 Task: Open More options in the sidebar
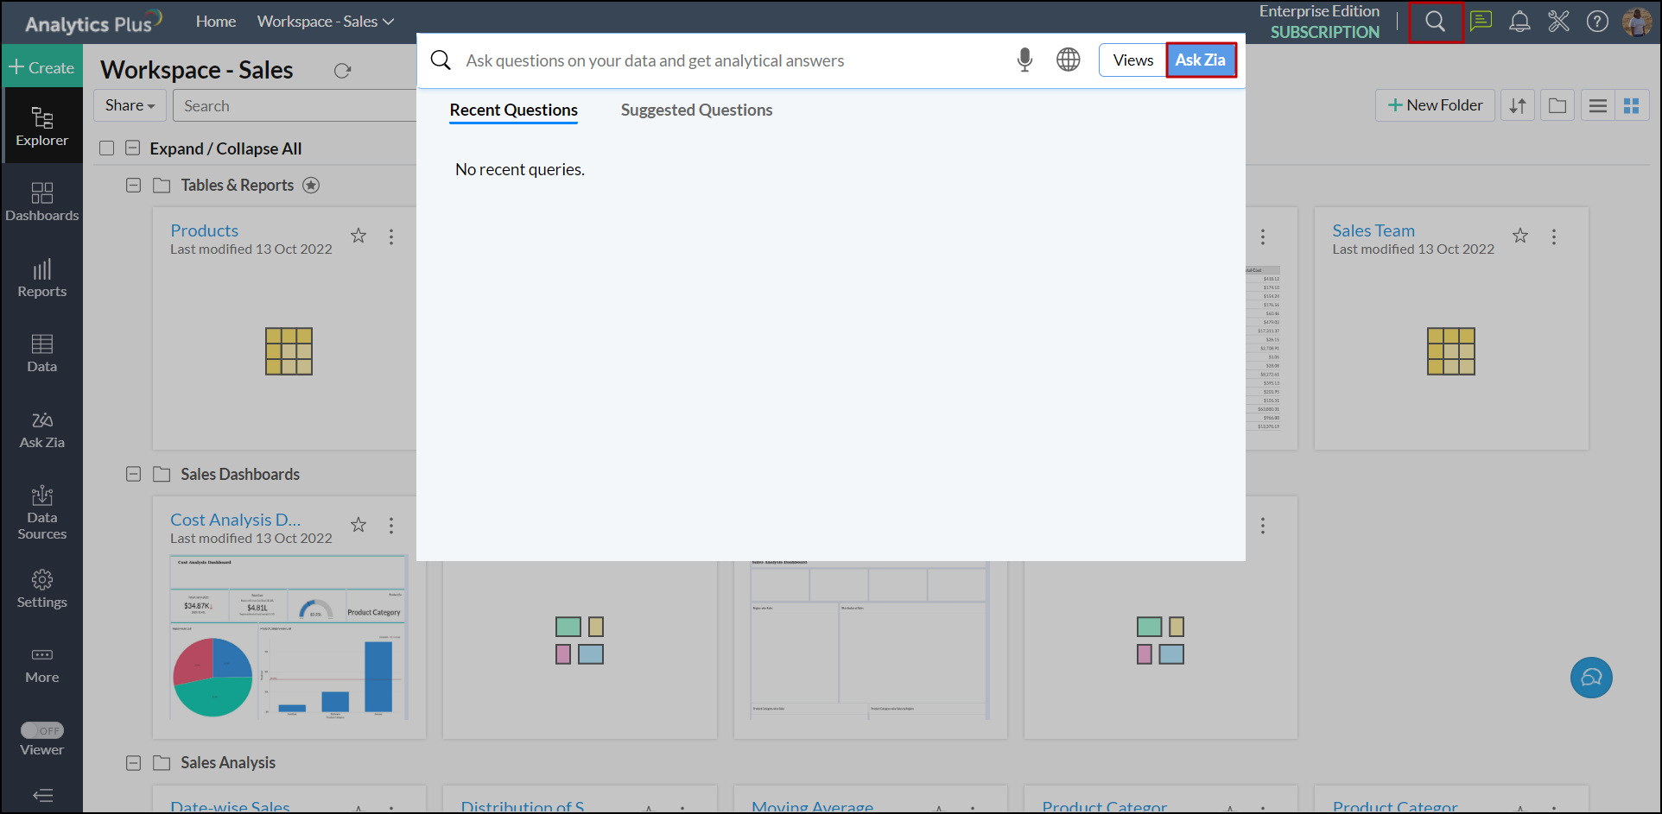(41, 665)
